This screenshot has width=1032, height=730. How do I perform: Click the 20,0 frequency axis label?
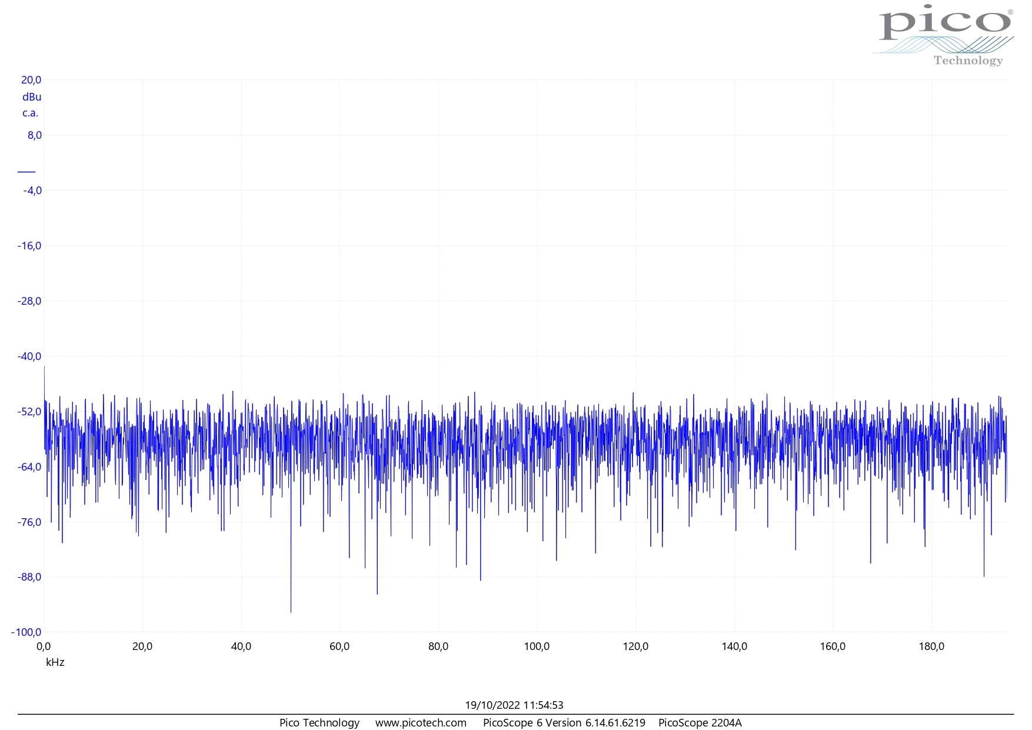[142, 646]
